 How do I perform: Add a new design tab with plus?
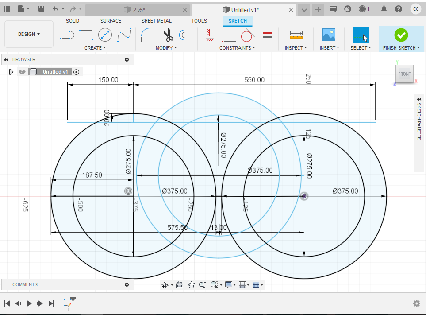point(318,10)
